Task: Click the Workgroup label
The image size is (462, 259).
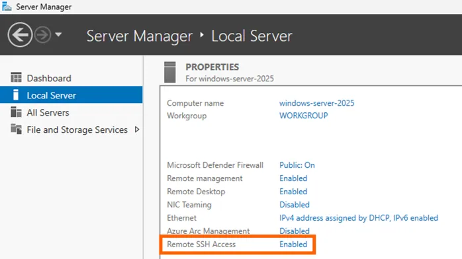Action: point(187,116)
